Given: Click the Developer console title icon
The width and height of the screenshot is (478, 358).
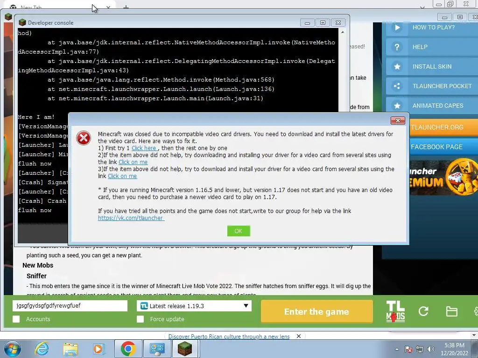Looking at the screenshot, I should click(22, 22).
